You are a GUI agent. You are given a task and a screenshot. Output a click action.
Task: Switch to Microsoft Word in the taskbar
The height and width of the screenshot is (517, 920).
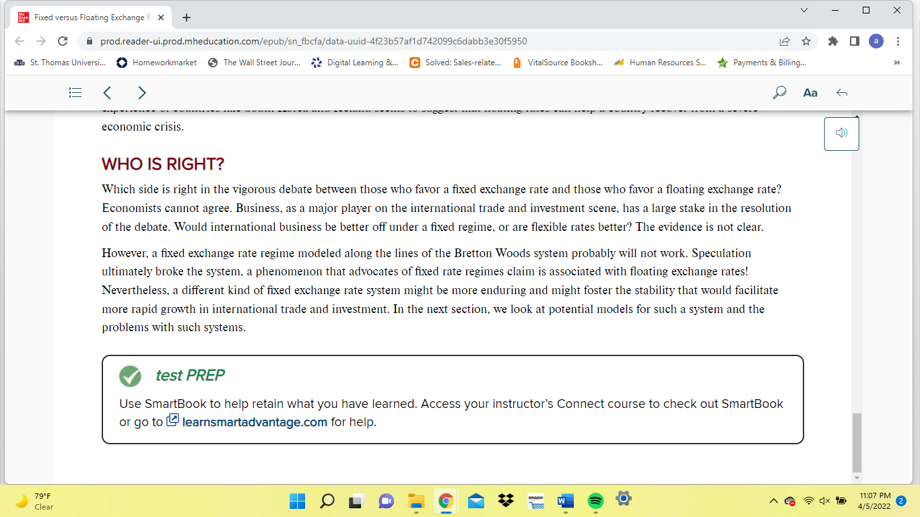tap(565, 501)
